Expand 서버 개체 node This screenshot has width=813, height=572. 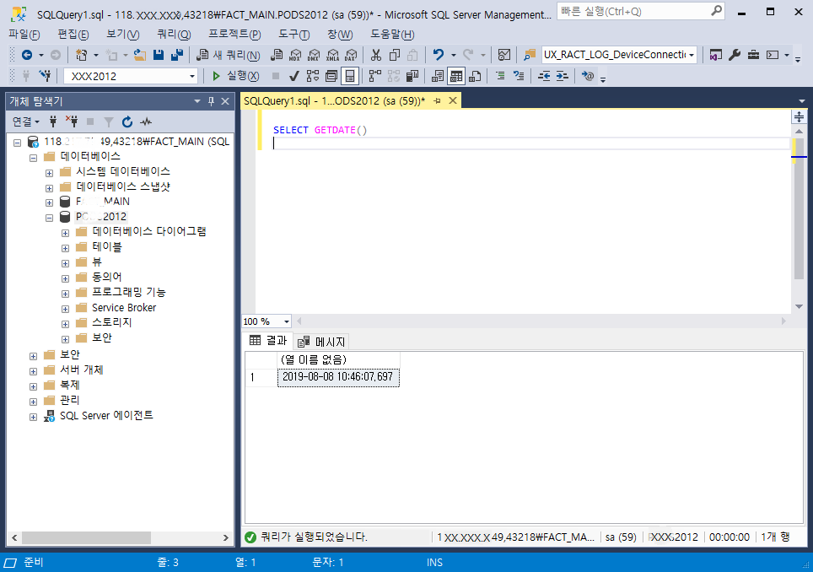[x=33, y=371]
